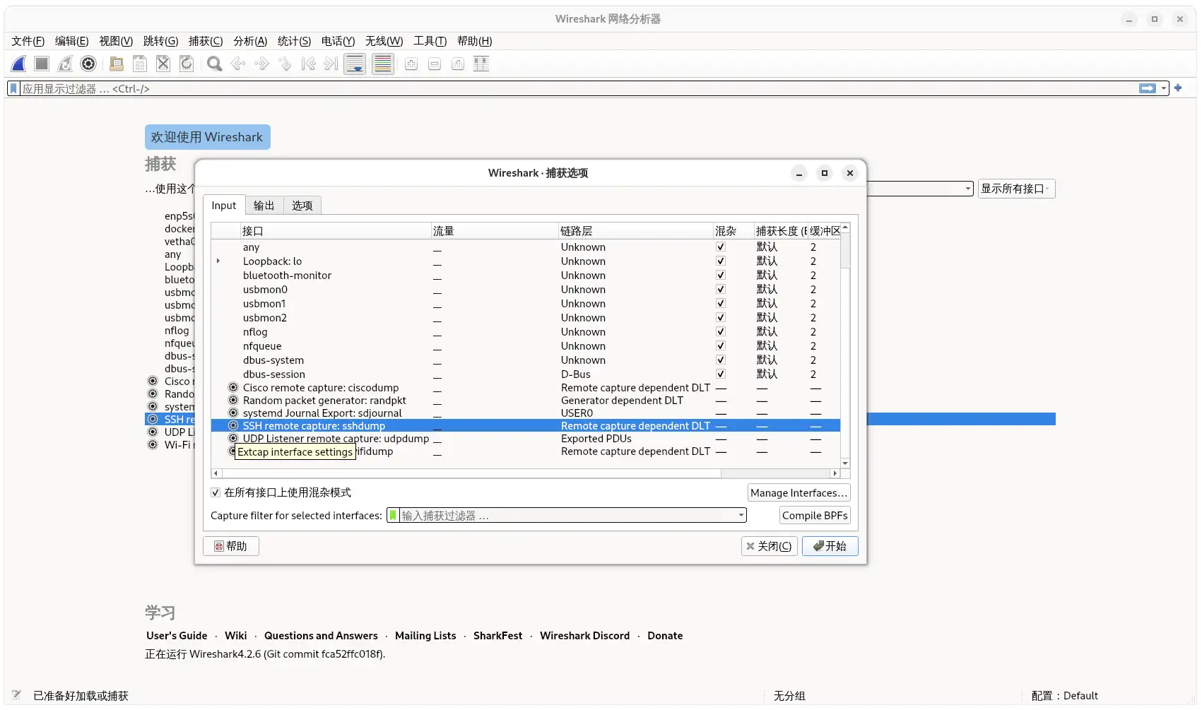The image size is (1202, 710).
Task: Click the add filter button plus icon
Action: point(1178,88)
